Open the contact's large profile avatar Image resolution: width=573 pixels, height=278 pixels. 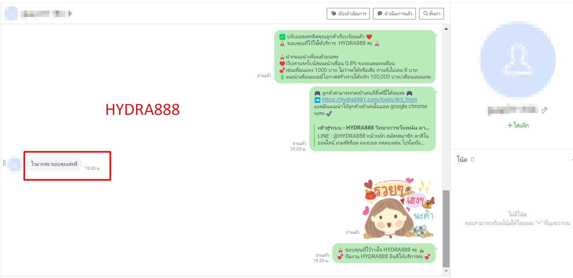coord(518,60)
